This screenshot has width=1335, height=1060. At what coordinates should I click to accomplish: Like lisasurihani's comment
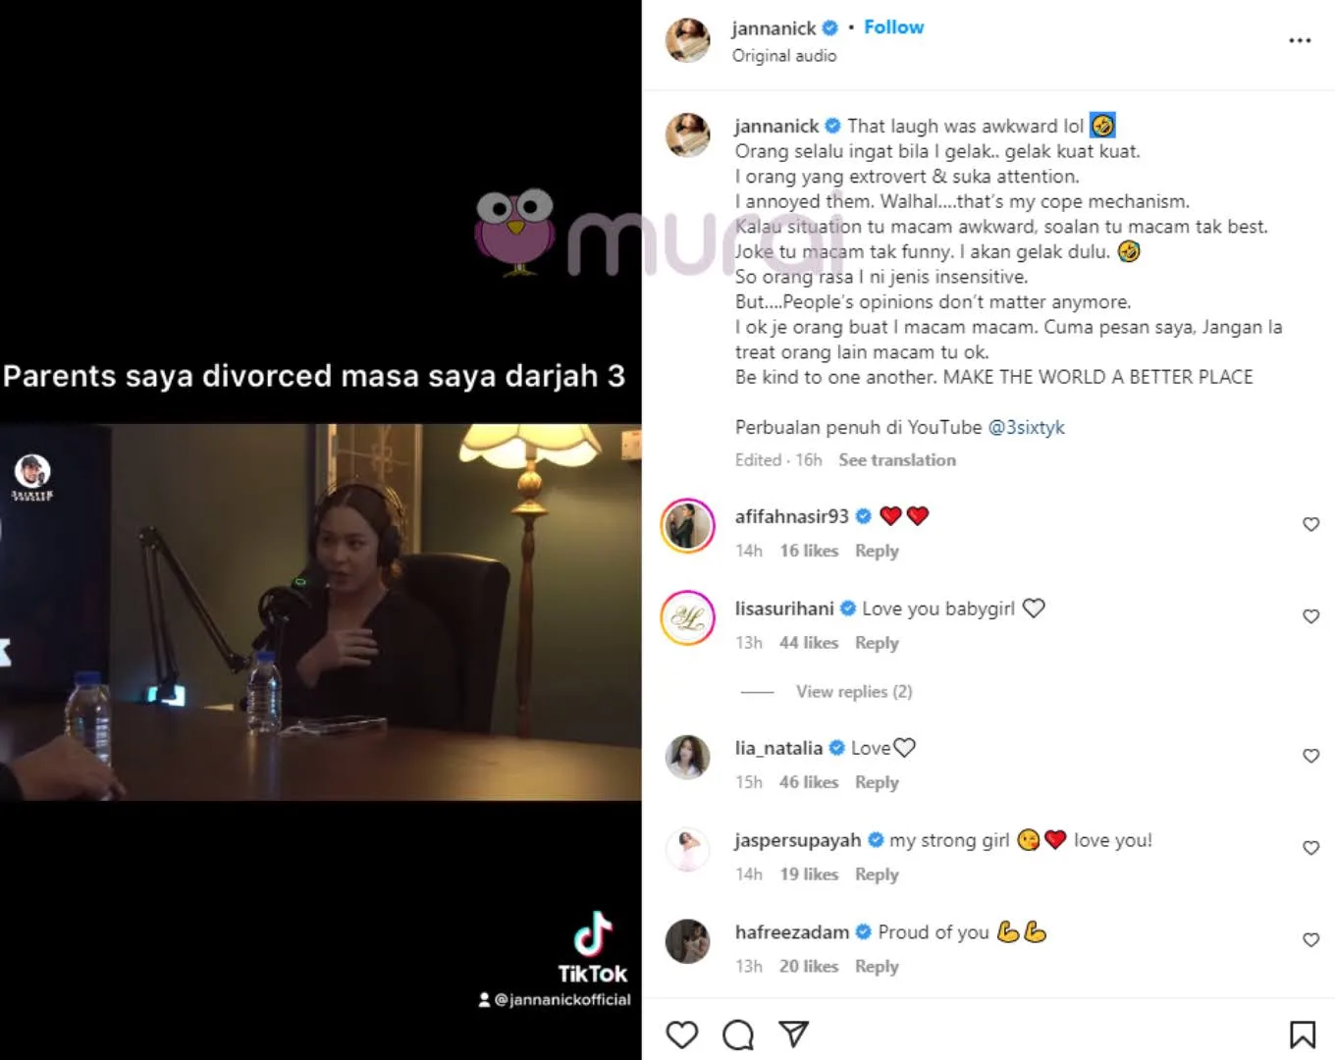point(1310,616)
